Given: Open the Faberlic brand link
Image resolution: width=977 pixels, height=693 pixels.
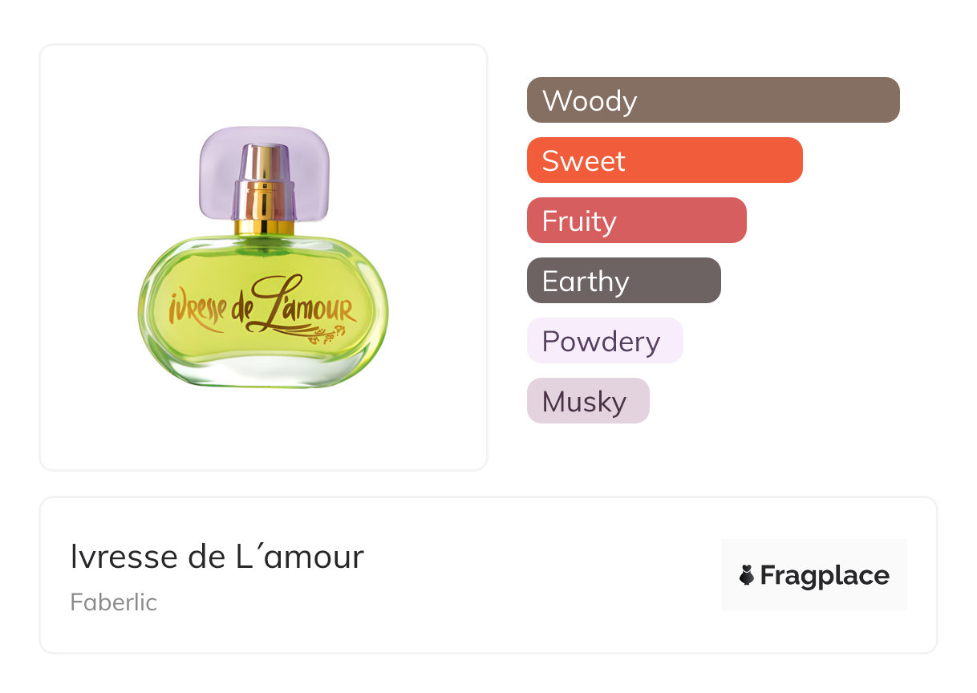Looking at the screenshot, I should [x=114, y=602].
